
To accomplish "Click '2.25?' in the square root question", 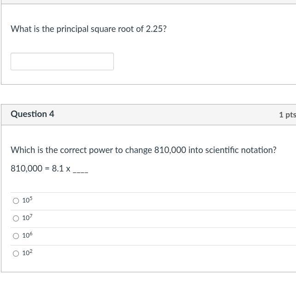I will click(x=156, y=29).
